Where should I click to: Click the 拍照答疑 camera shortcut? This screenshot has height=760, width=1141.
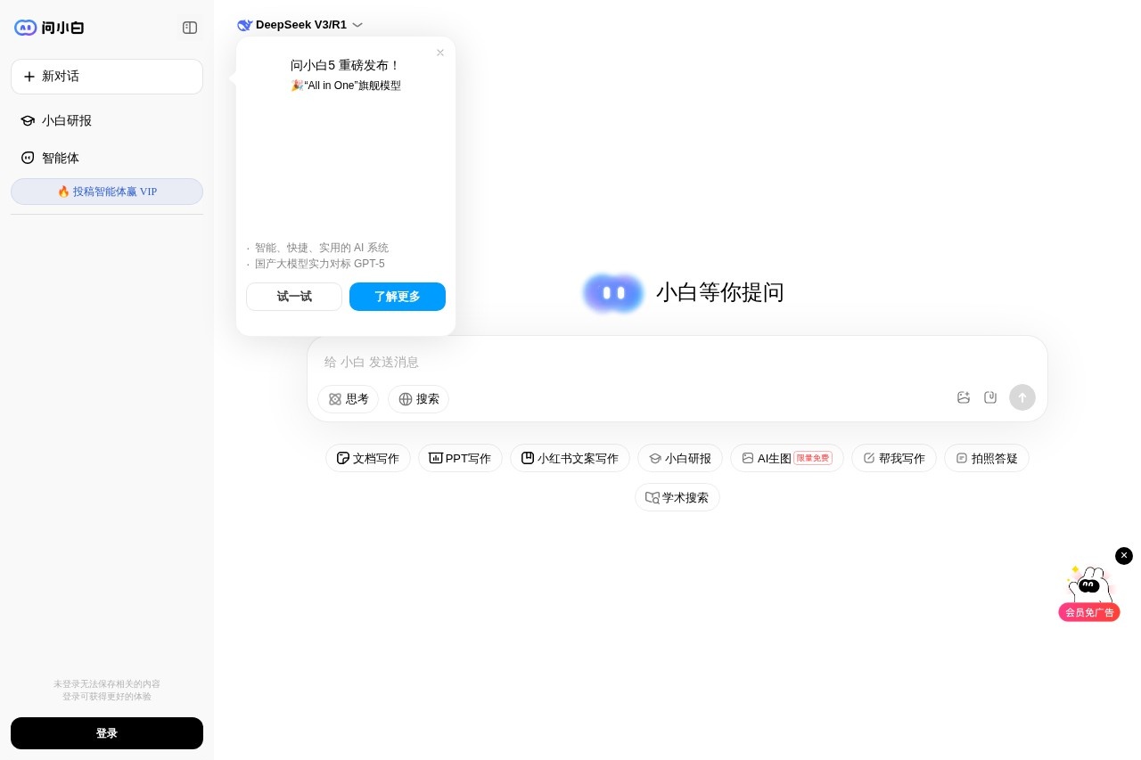987,458
